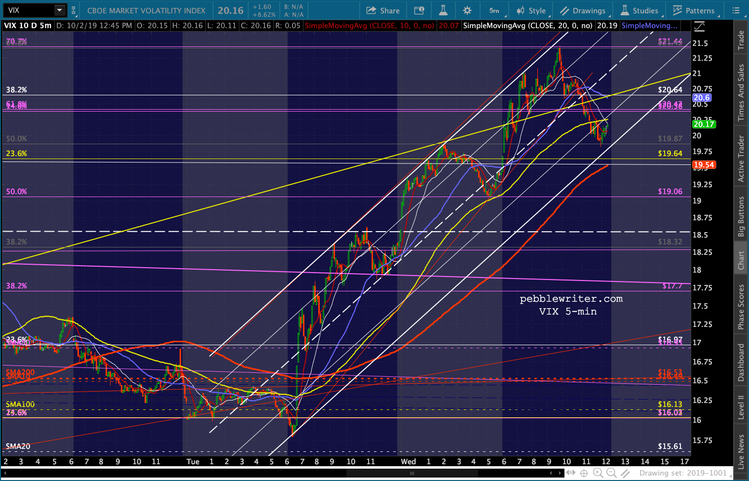
Task: Click the Tue date label on time axis
Action: click(193, 462)
